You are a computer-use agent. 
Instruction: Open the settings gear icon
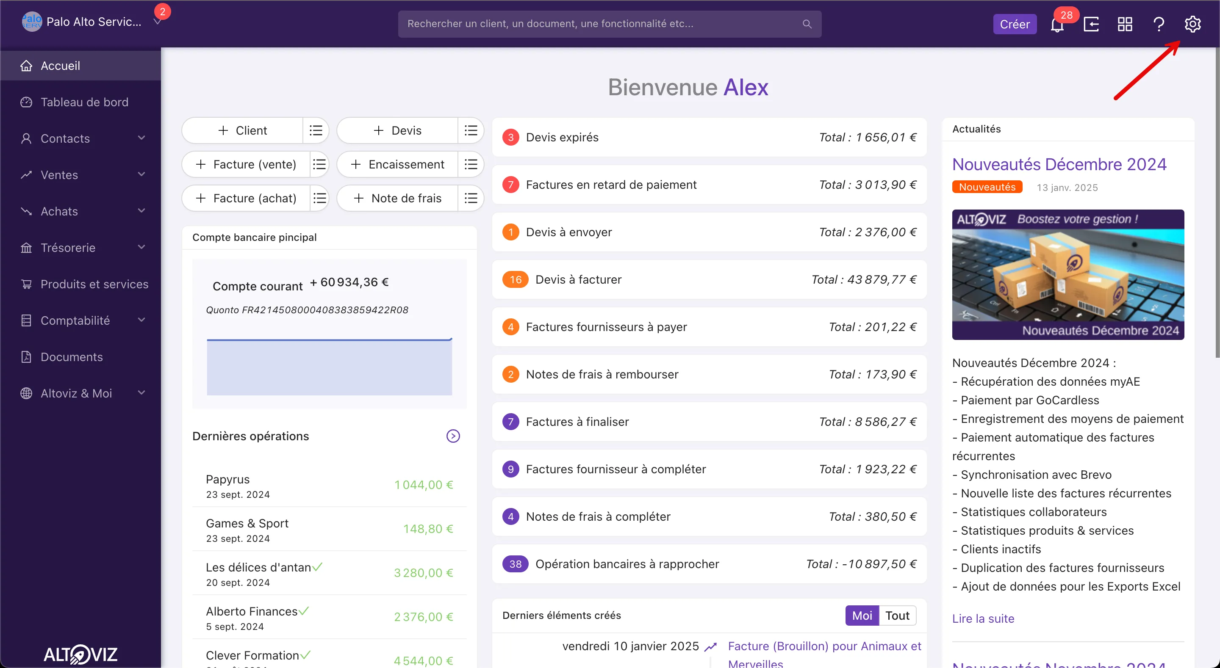[x=1192, y=24]
